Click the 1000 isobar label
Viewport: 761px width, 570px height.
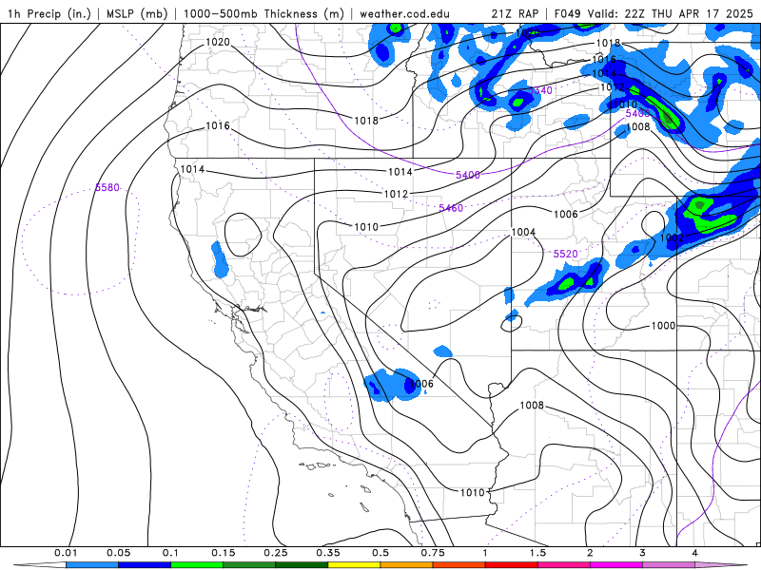tap(663, 326)
